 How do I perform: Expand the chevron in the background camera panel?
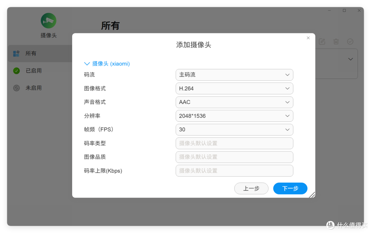351,59
